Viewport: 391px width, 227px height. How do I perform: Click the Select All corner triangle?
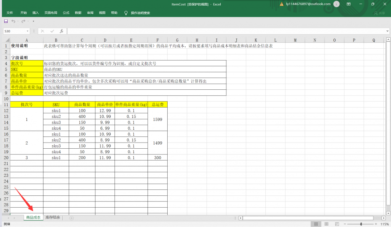point(7,40)
